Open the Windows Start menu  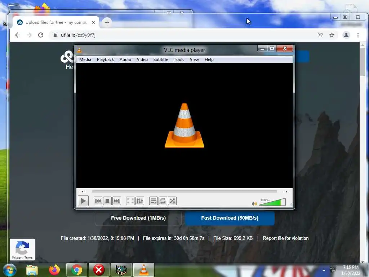pos(9,270)
